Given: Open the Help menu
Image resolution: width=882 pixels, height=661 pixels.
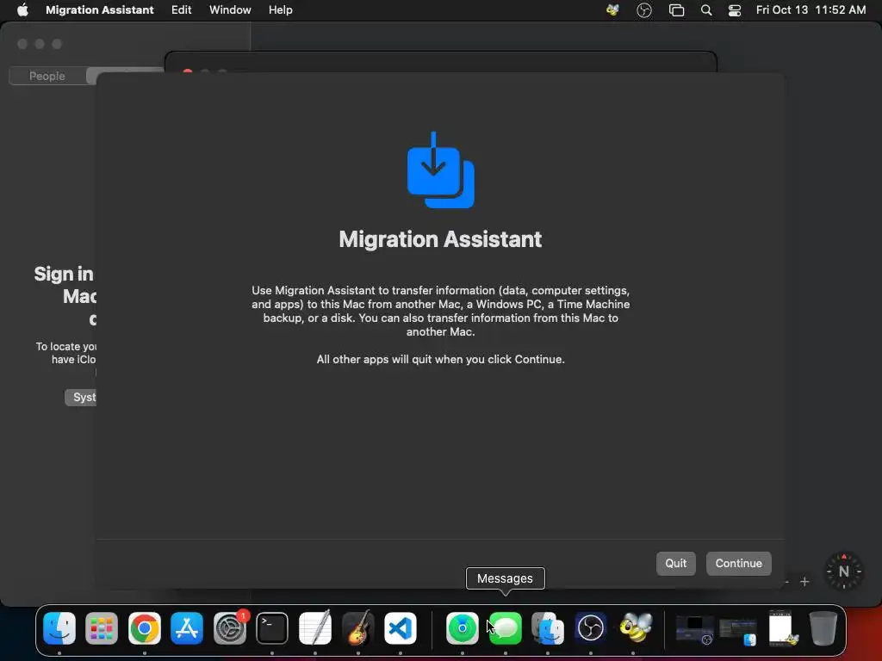Looking at the screenshot, I should pos(280,9).
